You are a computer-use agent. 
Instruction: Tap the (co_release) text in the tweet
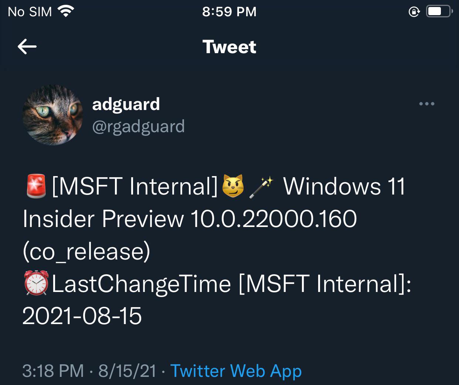(86, 251)
